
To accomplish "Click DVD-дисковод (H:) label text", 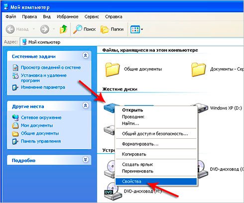I will (x=143, y=191).
